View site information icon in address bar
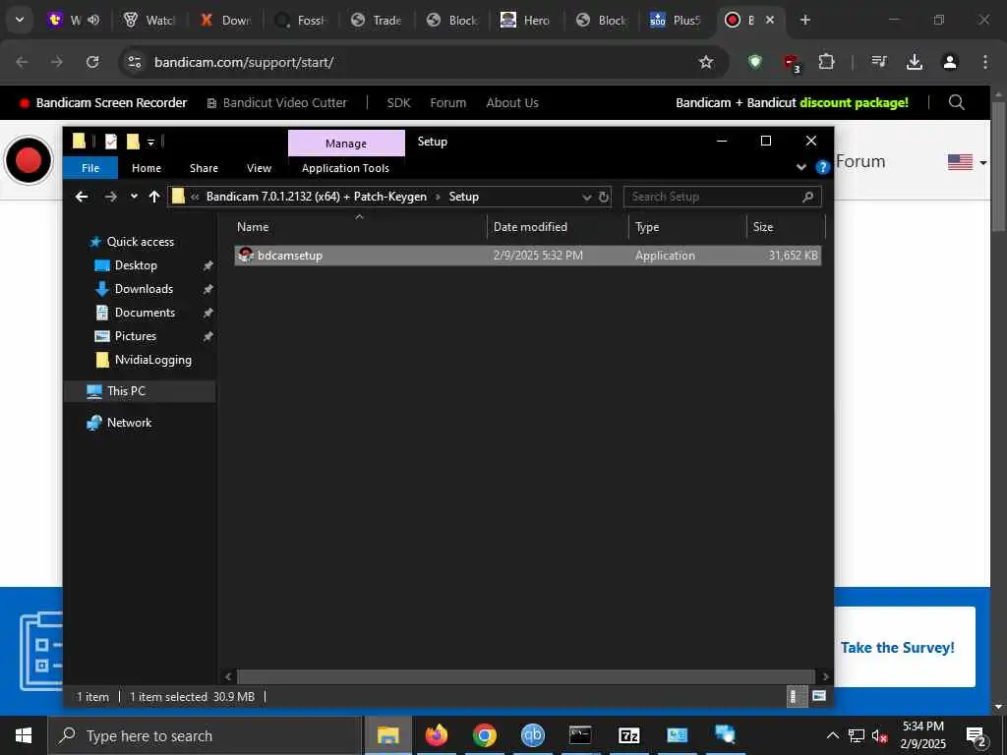This screenshot has height=755, width=1007. point(134,62)
